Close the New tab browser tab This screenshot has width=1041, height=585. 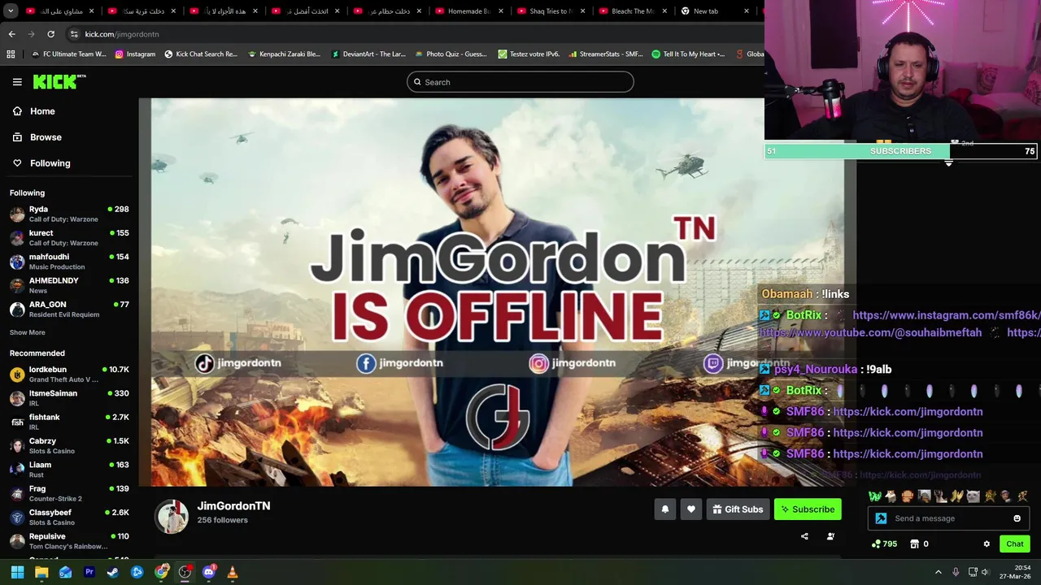tap(747, 11)
